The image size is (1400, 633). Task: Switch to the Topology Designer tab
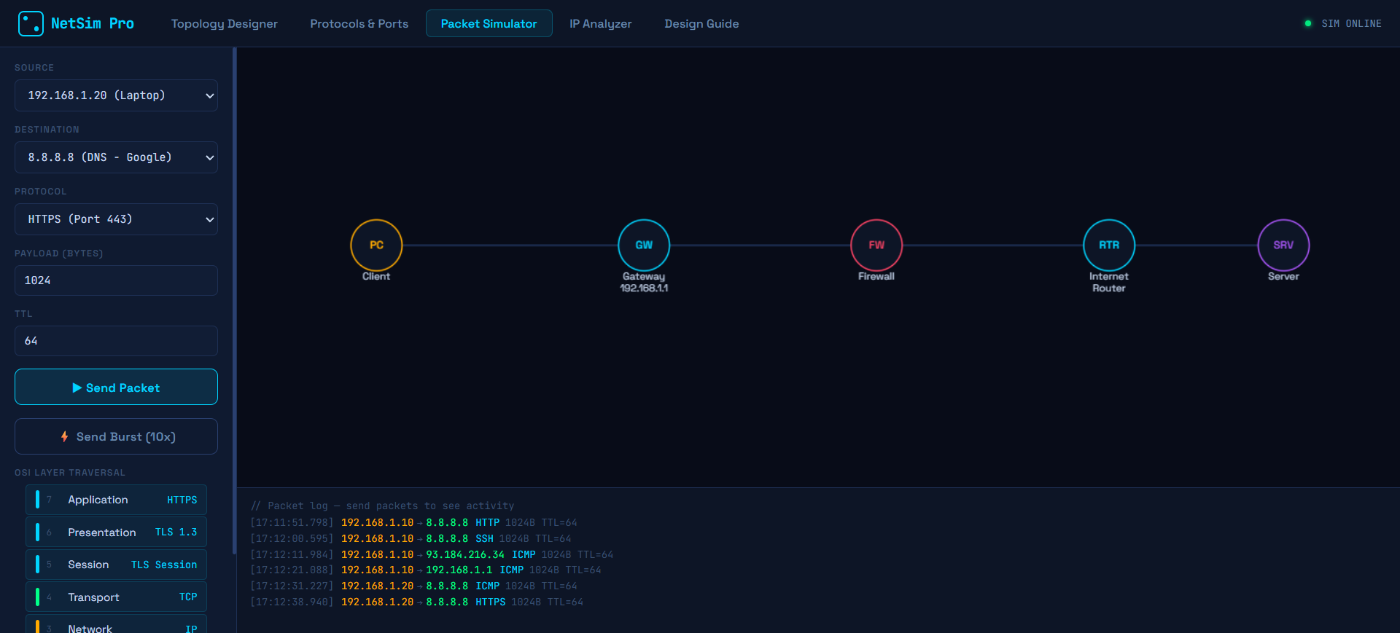224,23
